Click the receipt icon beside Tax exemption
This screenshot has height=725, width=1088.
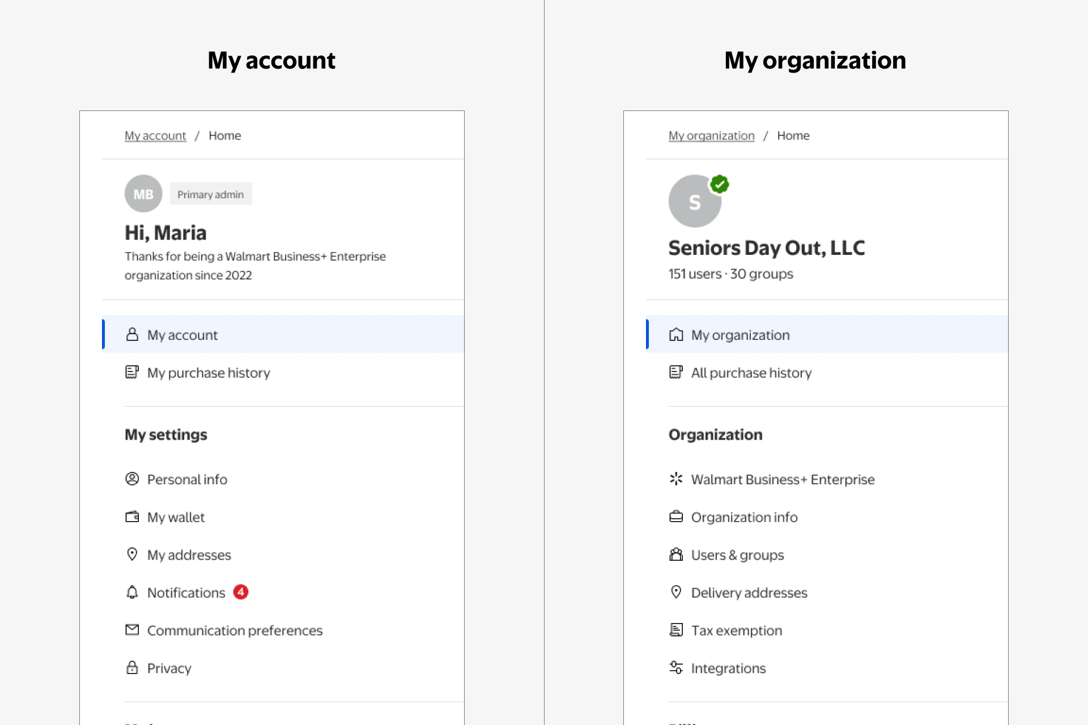[676, 630]
